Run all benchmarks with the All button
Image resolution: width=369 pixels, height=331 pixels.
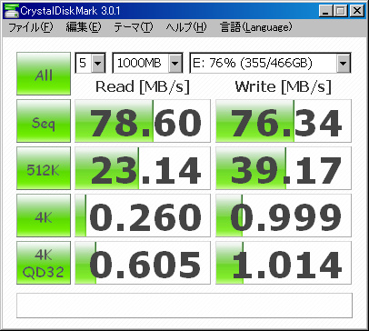coord(44,74)
